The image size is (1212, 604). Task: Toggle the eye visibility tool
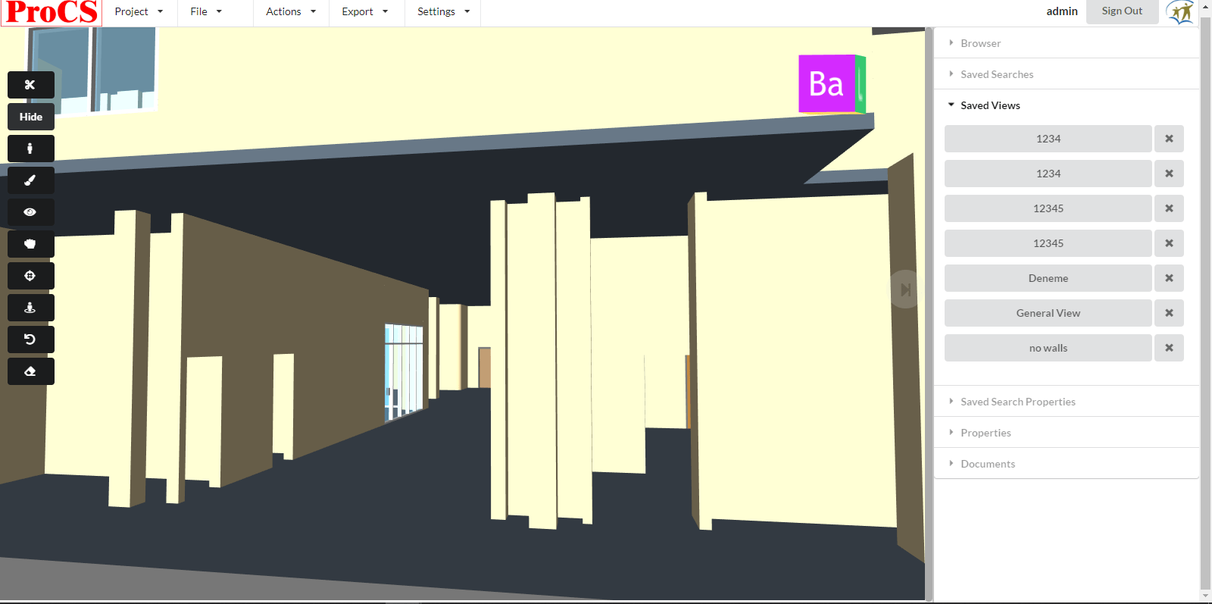tap(30, 212)
